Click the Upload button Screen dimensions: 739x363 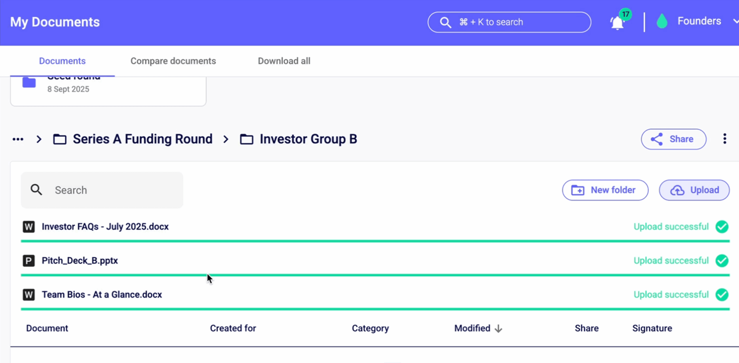694,190
